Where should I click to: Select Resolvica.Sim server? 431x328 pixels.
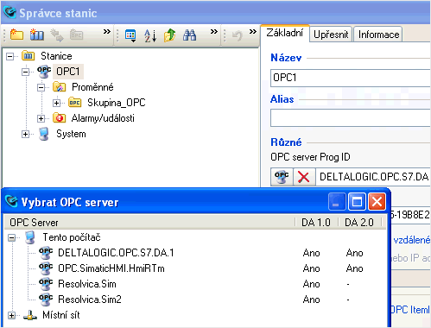pos(87,284)
